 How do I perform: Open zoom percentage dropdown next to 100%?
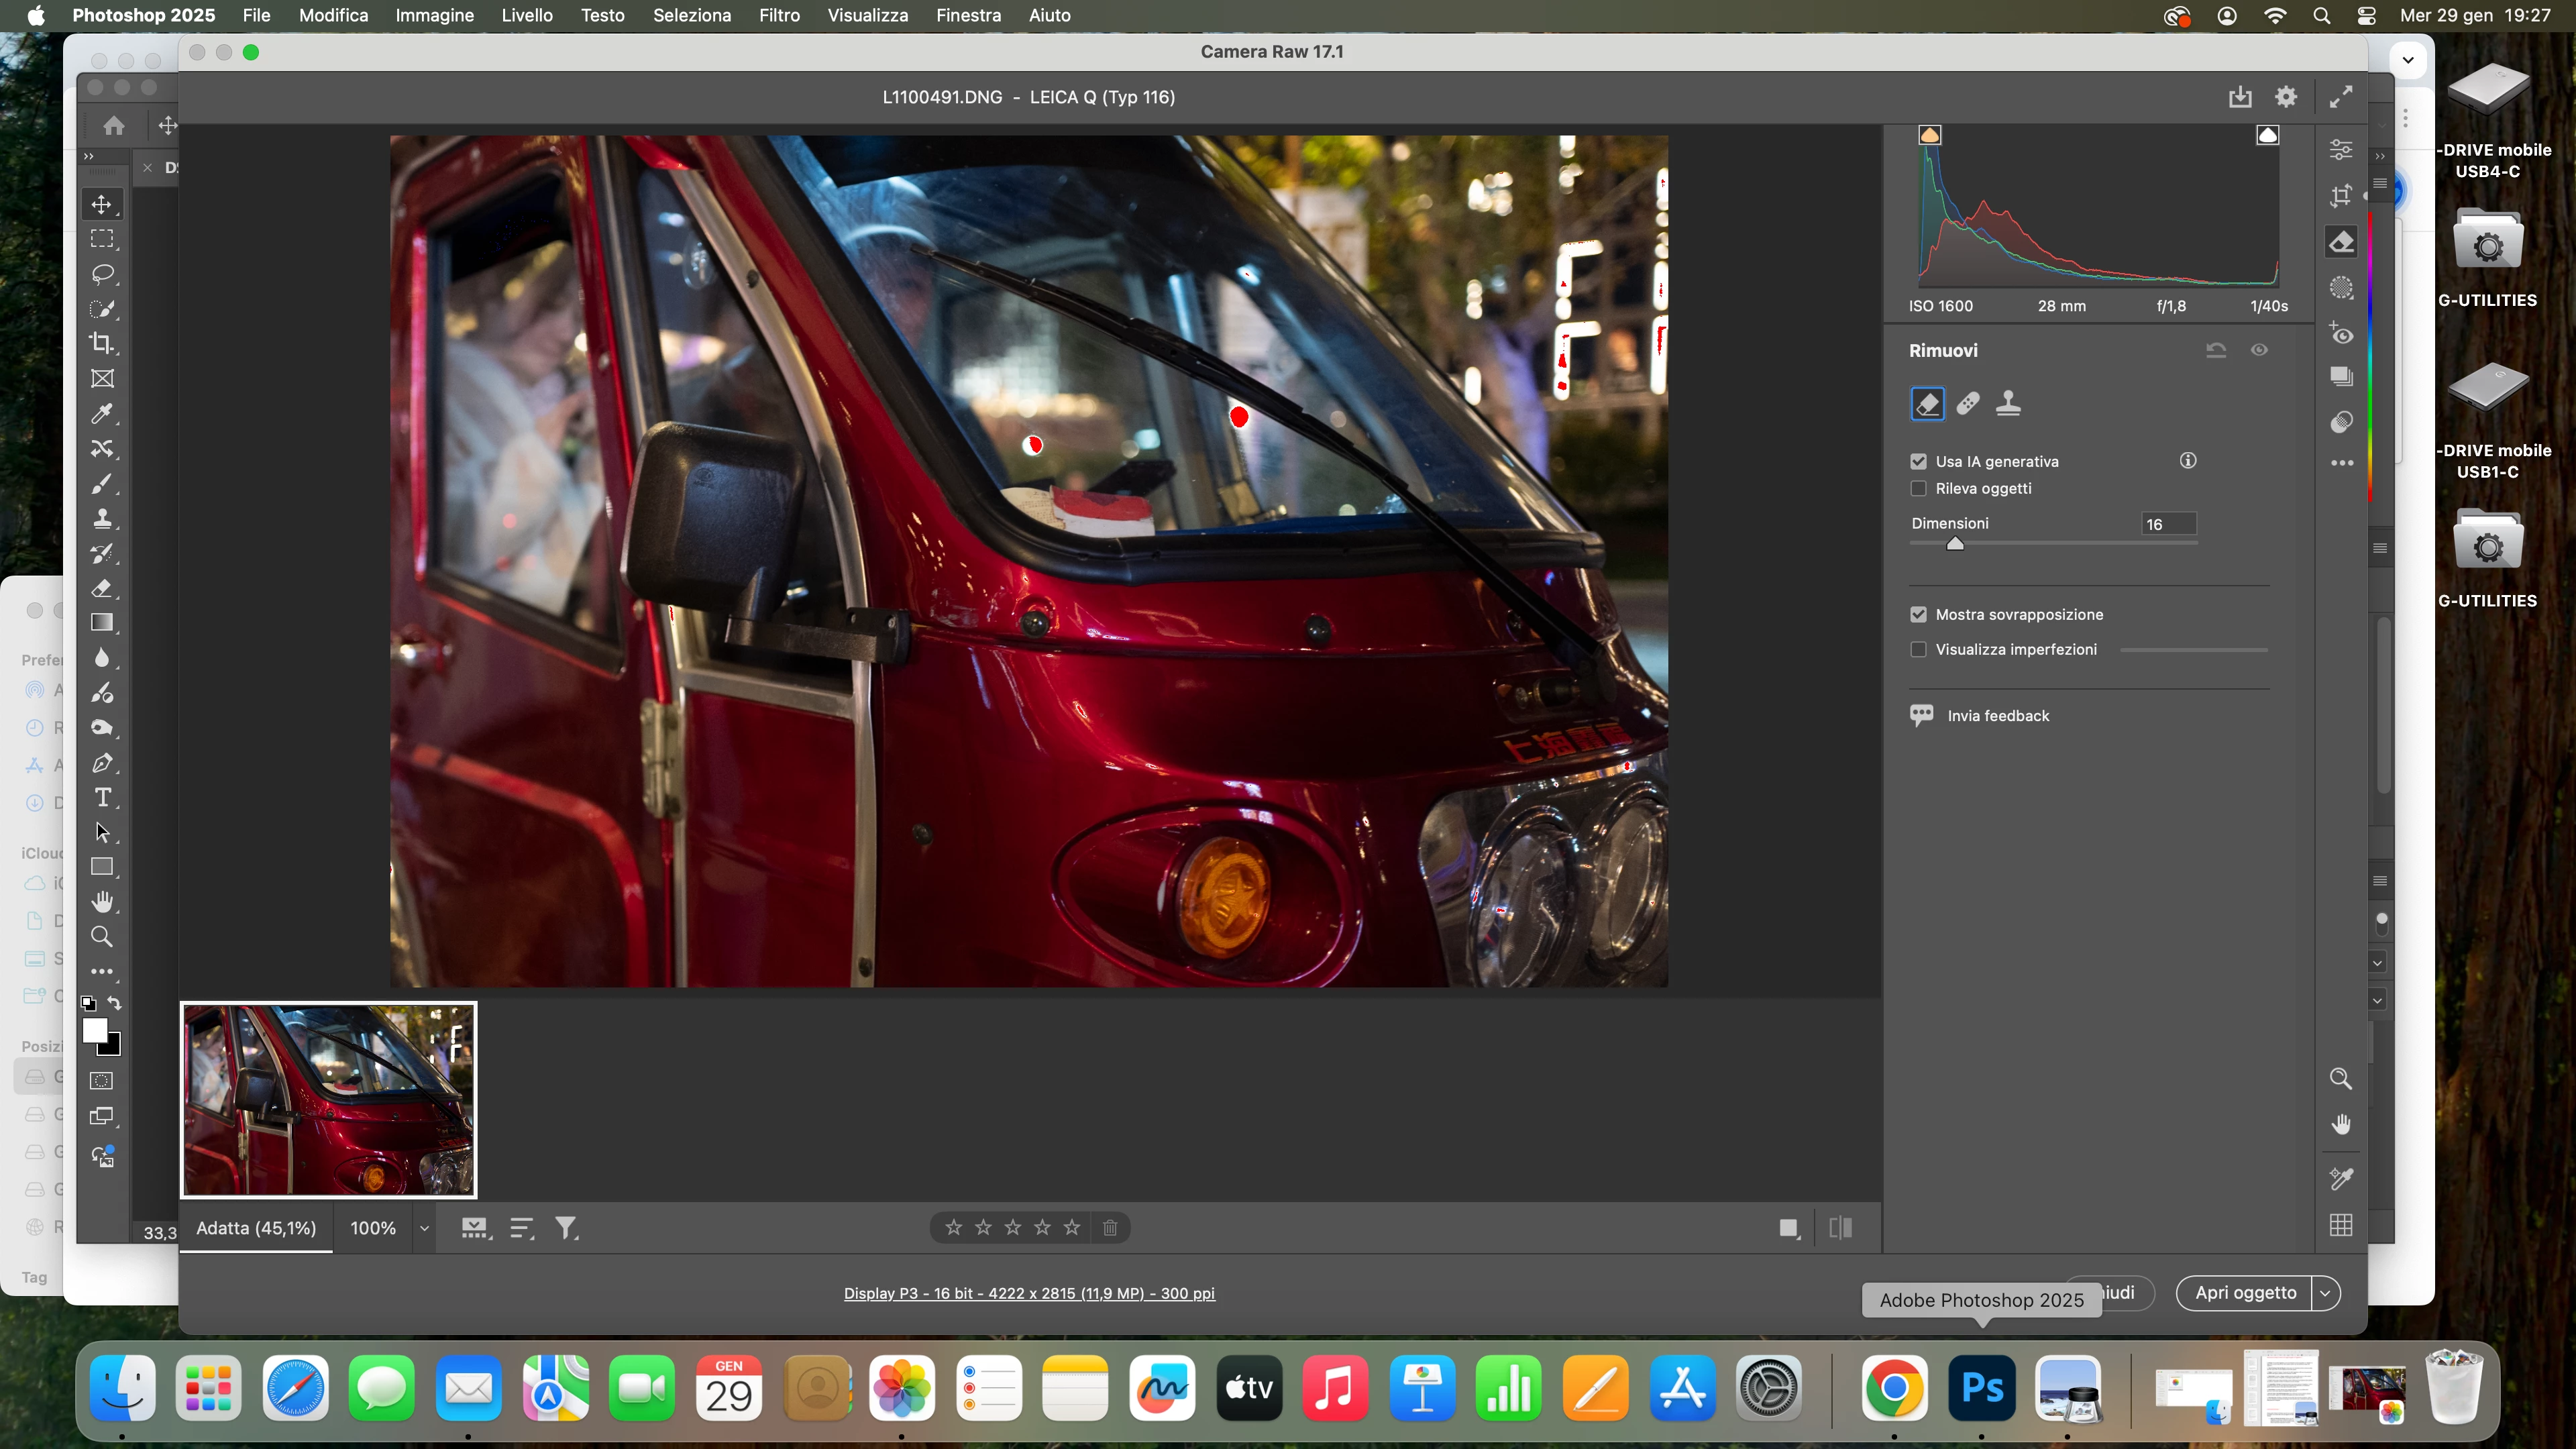tap(424, 1228)
